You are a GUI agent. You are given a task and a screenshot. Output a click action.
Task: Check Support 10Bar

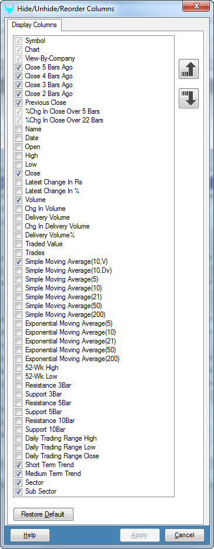(x=19, y=429)
